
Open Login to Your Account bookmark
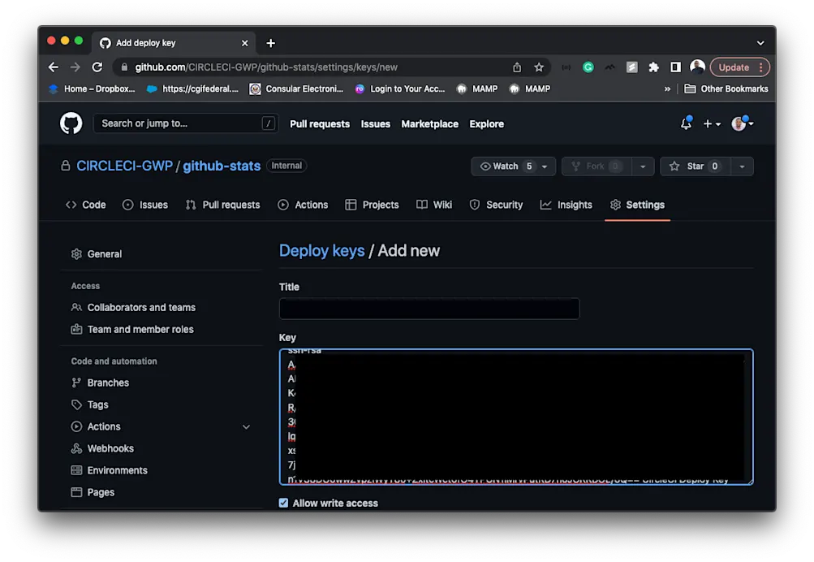click(x=400, y=89)
